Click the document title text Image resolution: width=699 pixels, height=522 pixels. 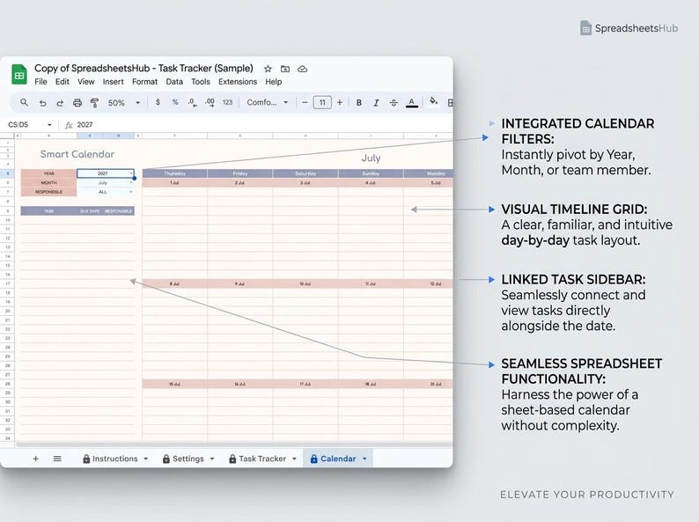coord(143,68)
